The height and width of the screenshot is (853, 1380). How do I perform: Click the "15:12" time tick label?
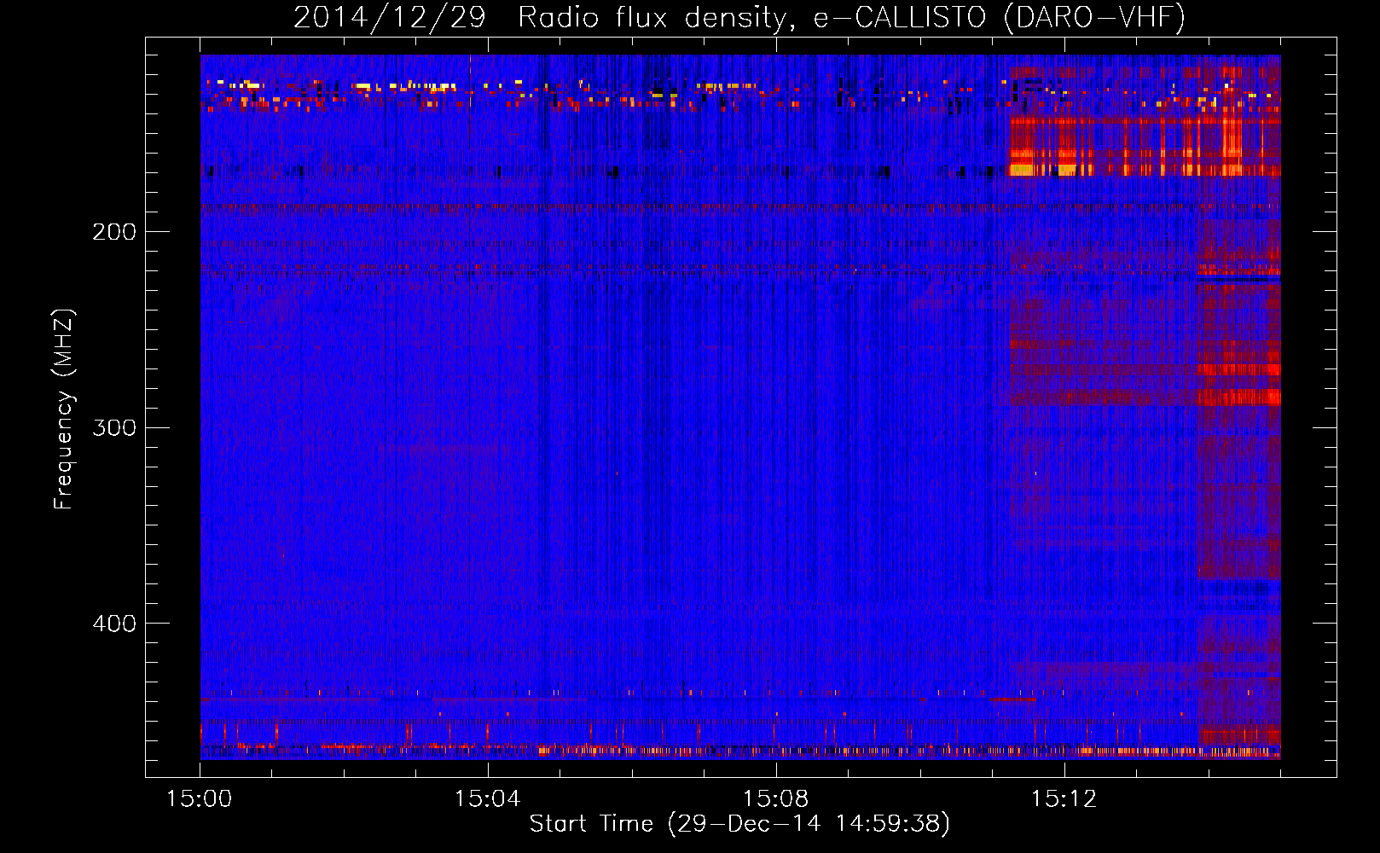[x=1064, y=799]
